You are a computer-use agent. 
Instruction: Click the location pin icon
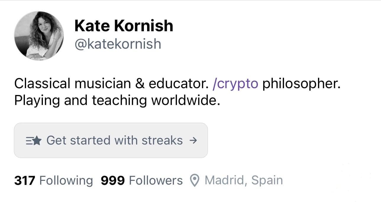coord(194,180)
